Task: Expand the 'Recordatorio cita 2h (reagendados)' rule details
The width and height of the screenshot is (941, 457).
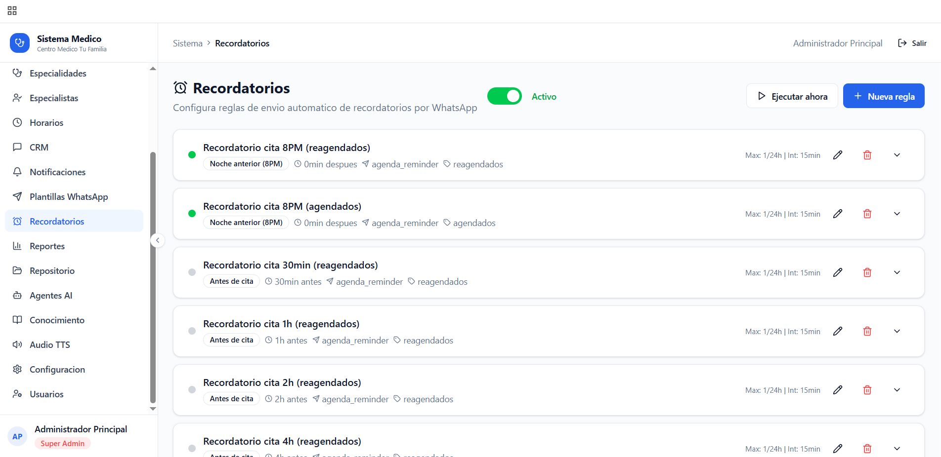Action: pos(897,390)
